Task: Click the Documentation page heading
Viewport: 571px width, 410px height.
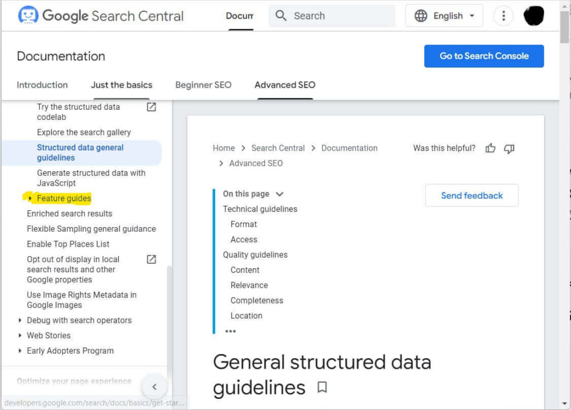Action: click(x=61, y=56)
